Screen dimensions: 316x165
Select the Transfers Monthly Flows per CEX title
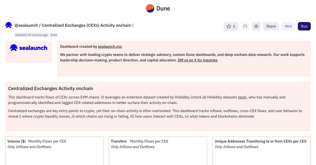point(139,141)
